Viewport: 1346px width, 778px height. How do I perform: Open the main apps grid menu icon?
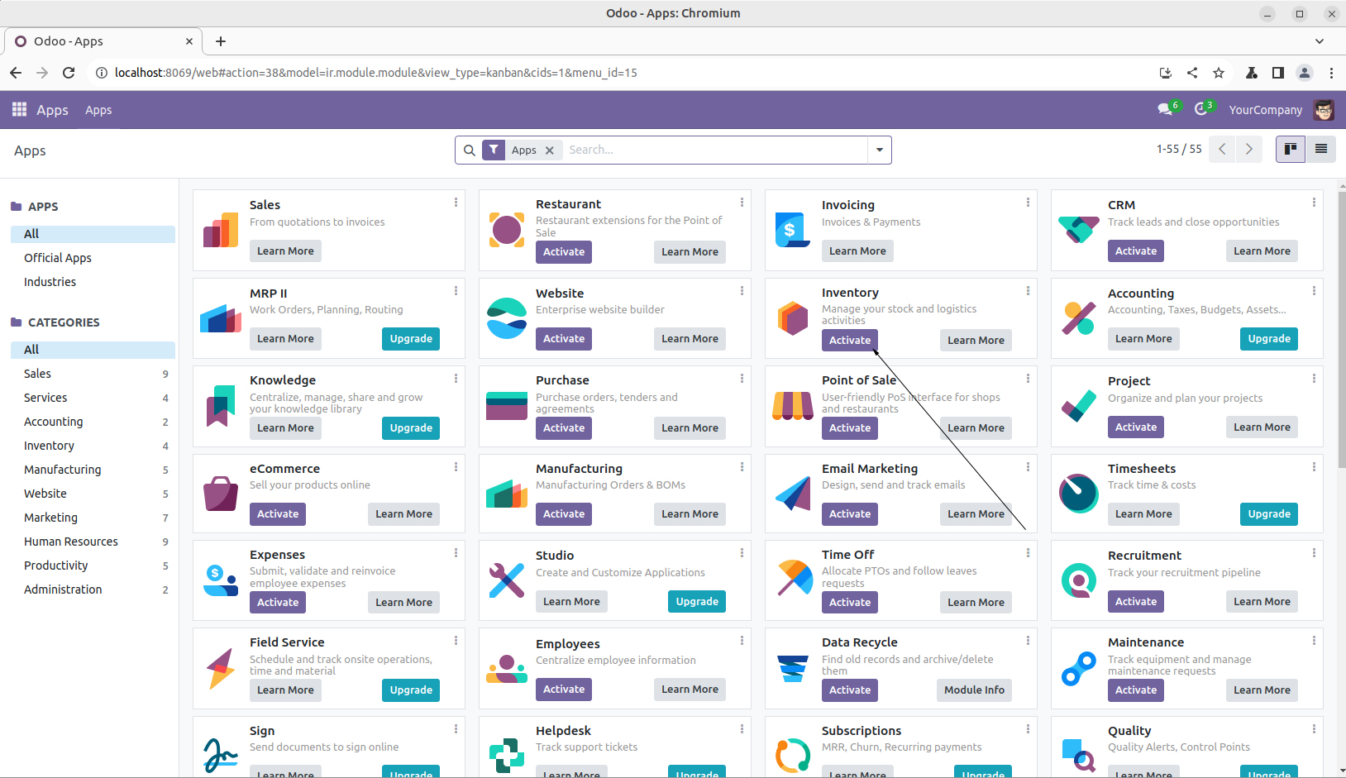coord(19,109)
